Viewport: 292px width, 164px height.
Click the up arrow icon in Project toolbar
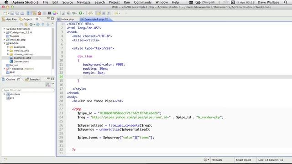(43, 25)
